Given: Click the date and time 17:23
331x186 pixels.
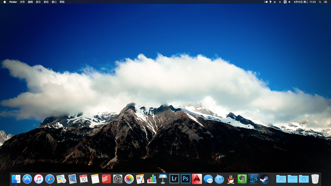Looking at the screenshot, I should 305,2.
